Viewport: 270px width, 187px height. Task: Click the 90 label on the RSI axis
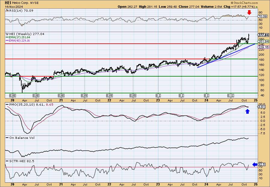(x=260, y=12)
